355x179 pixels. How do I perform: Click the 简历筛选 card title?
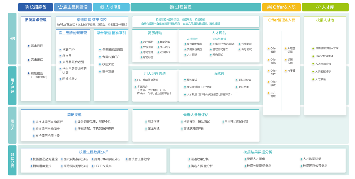(x=155, y=33)
